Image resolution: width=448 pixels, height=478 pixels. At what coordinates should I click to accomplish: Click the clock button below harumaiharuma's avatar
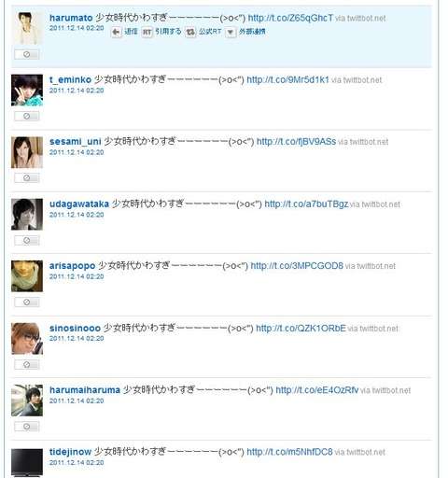(x=27, y=426)
